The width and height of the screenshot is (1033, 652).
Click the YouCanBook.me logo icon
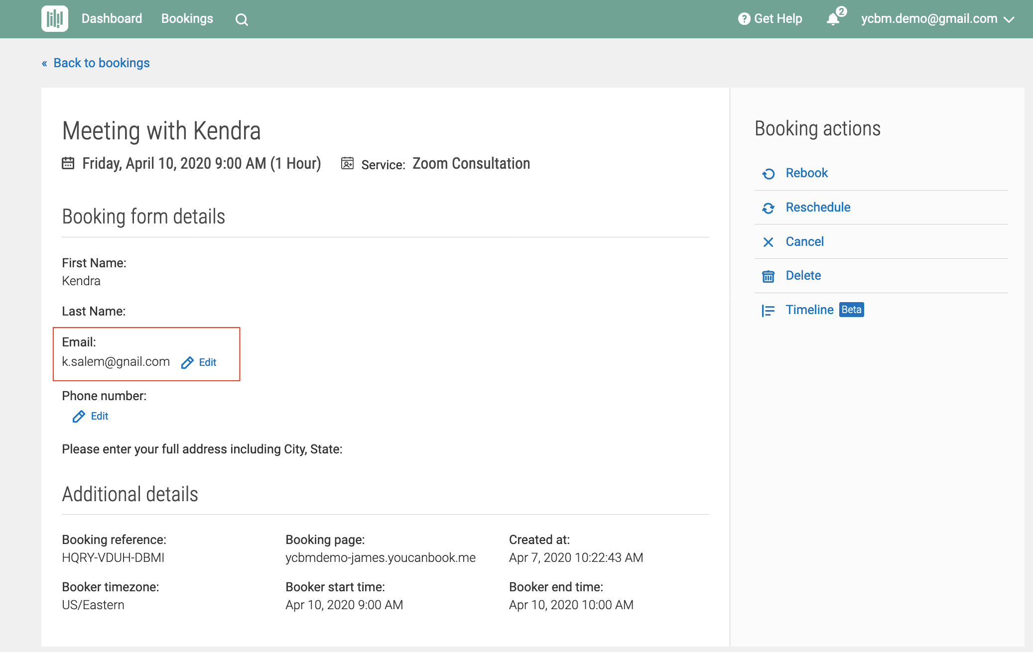click(x=55, y=19)
